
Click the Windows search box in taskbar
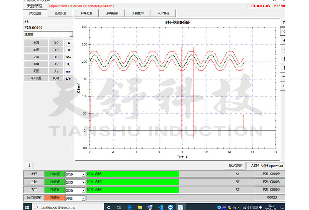tap(67, 207)
